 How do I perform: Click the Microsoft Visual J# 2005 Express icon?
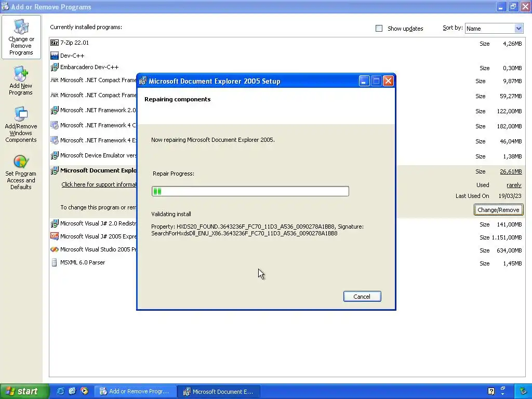(54, 236)
